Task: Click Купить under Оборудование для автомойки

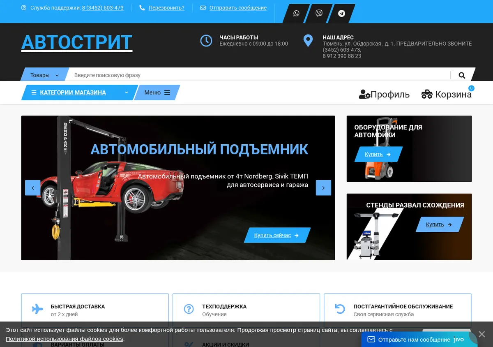Action: (x=378, y=154)
